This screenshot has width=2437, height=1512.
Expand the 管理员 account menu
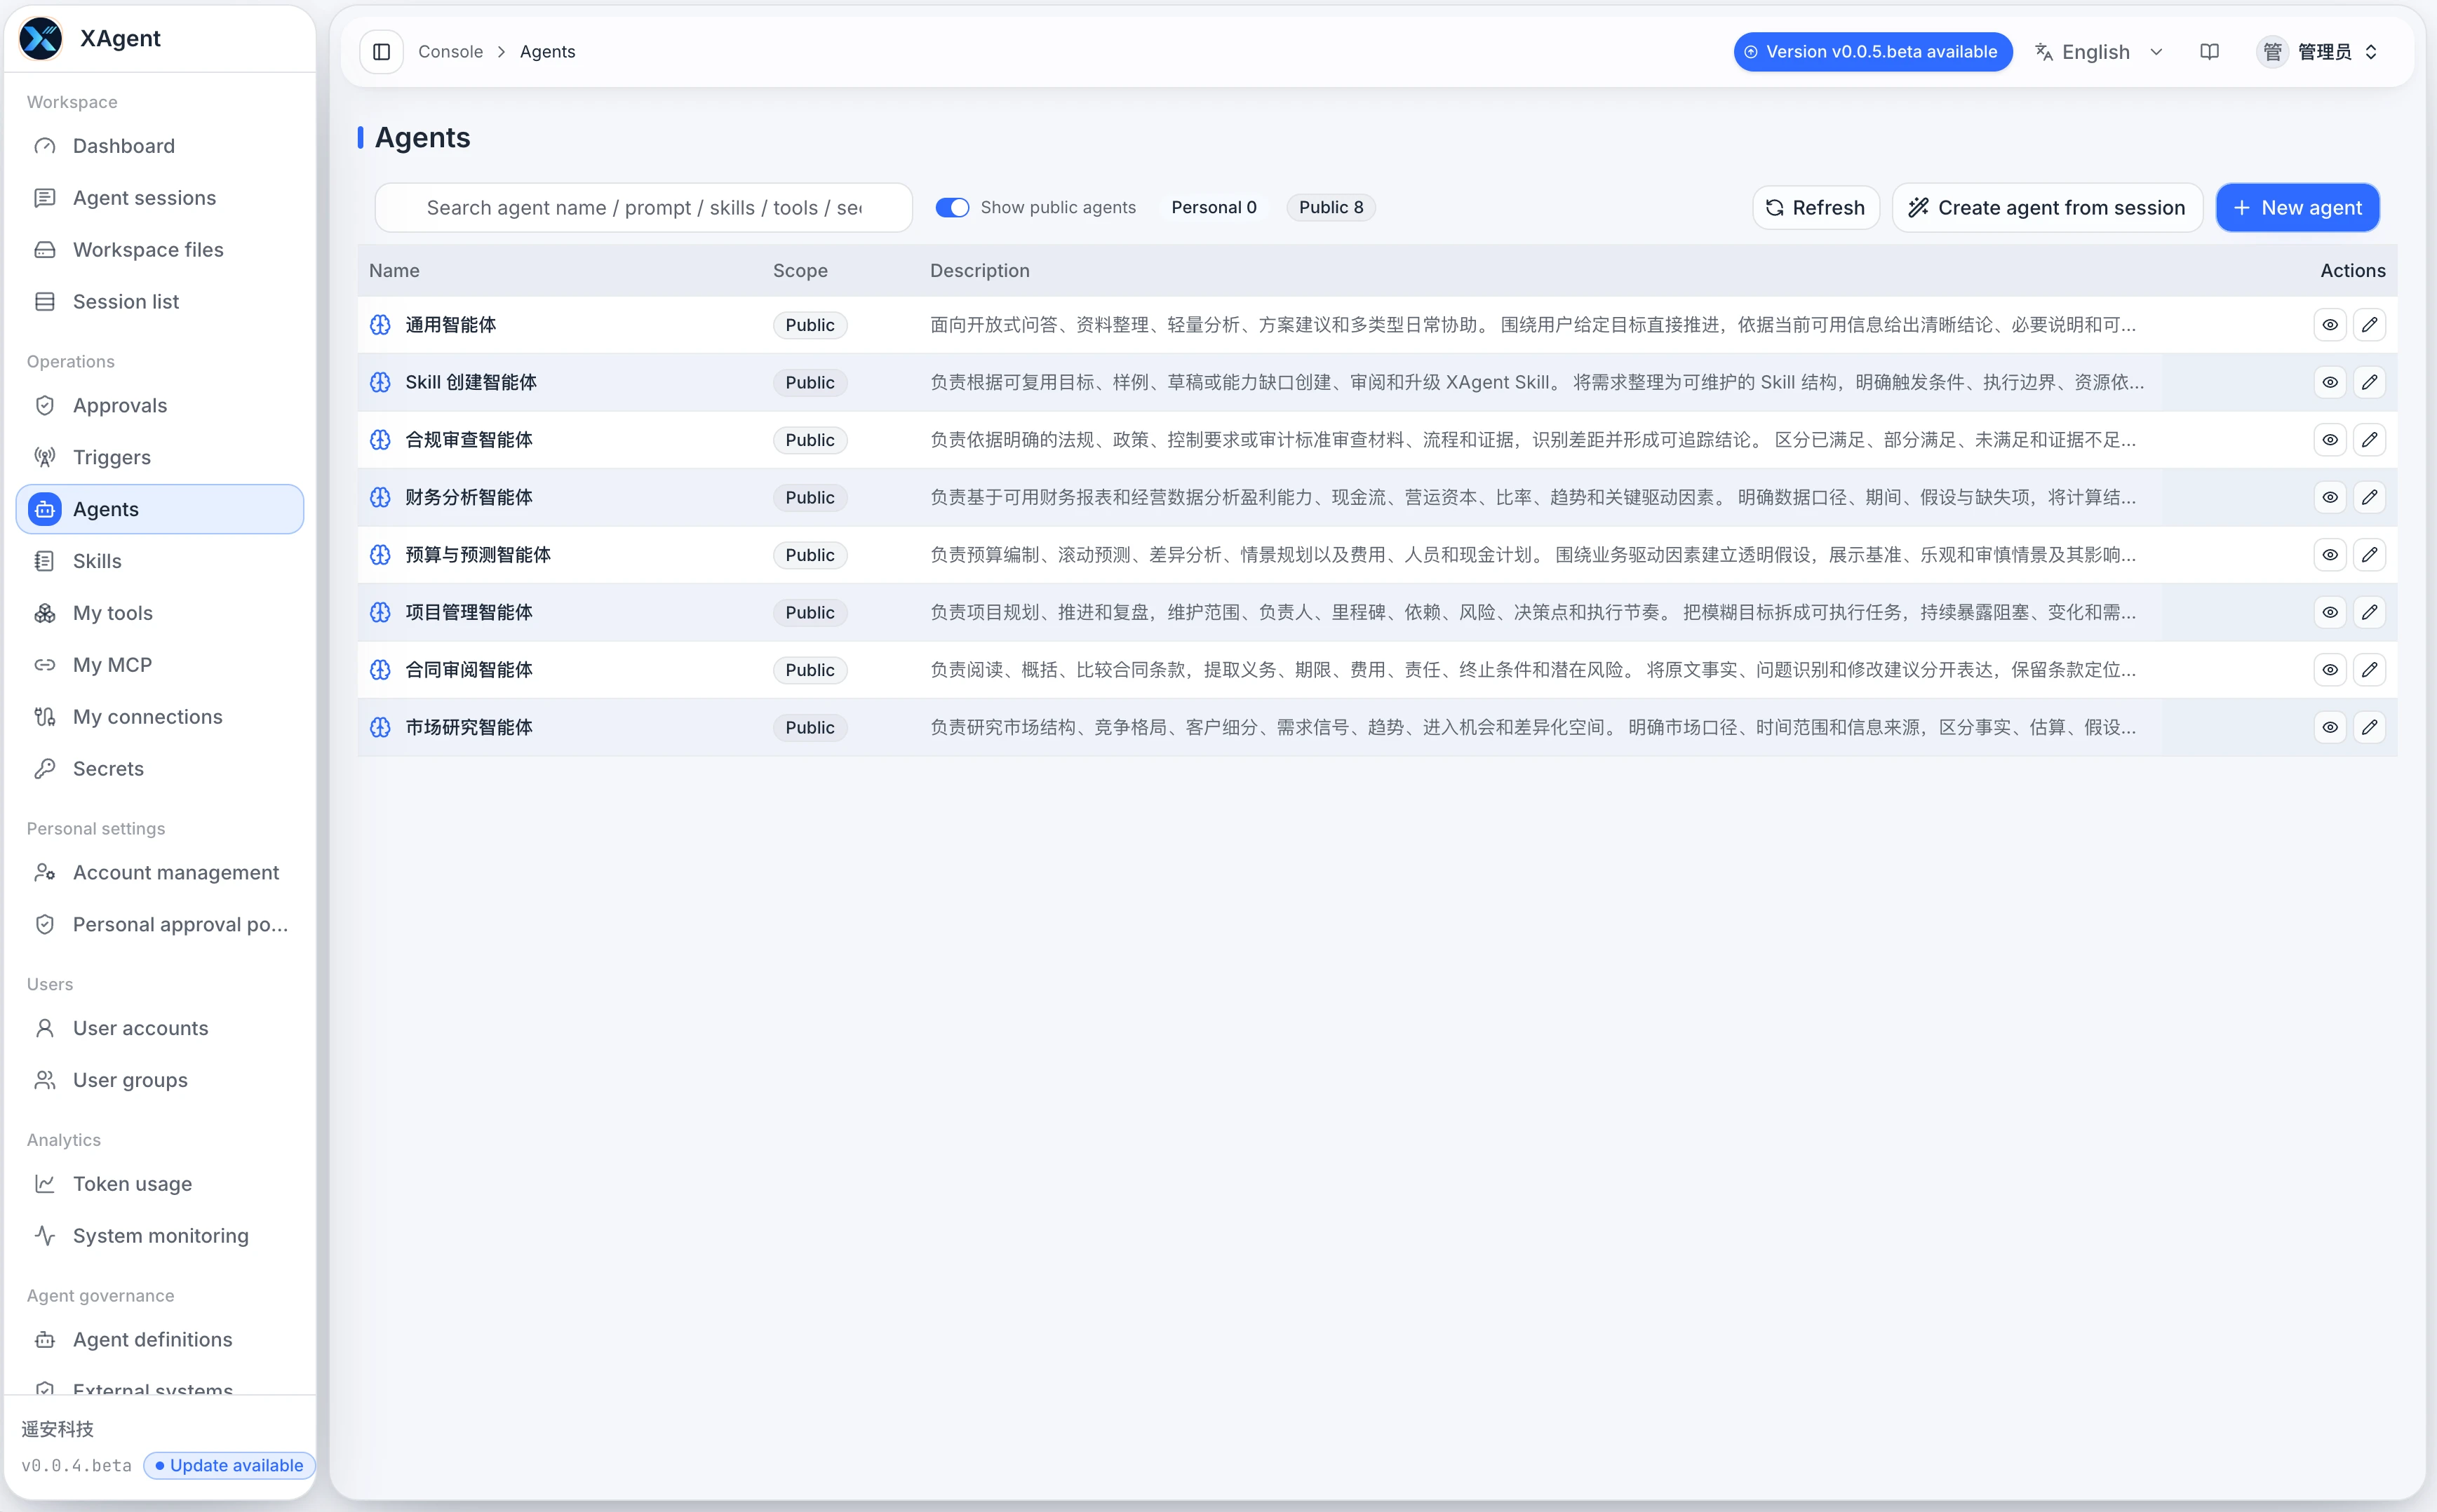(x=2318, y=52)
